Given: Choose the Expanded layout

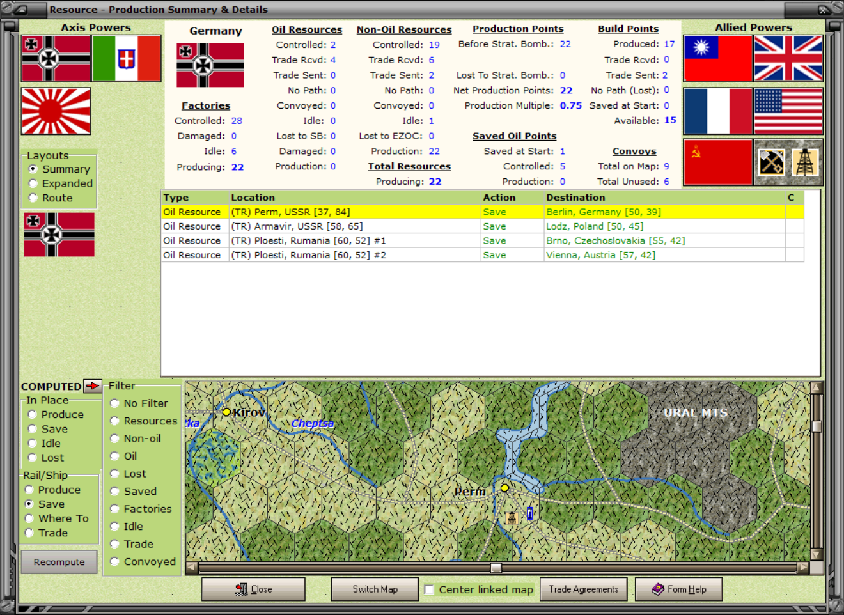Looking at the screenshot, I should (x=61, y=183).
